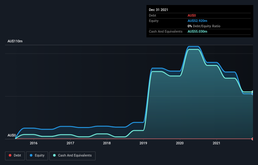Screen dimensions: 258x165
Task: Click the 2019 x-axis label
Action: point(143,143)
